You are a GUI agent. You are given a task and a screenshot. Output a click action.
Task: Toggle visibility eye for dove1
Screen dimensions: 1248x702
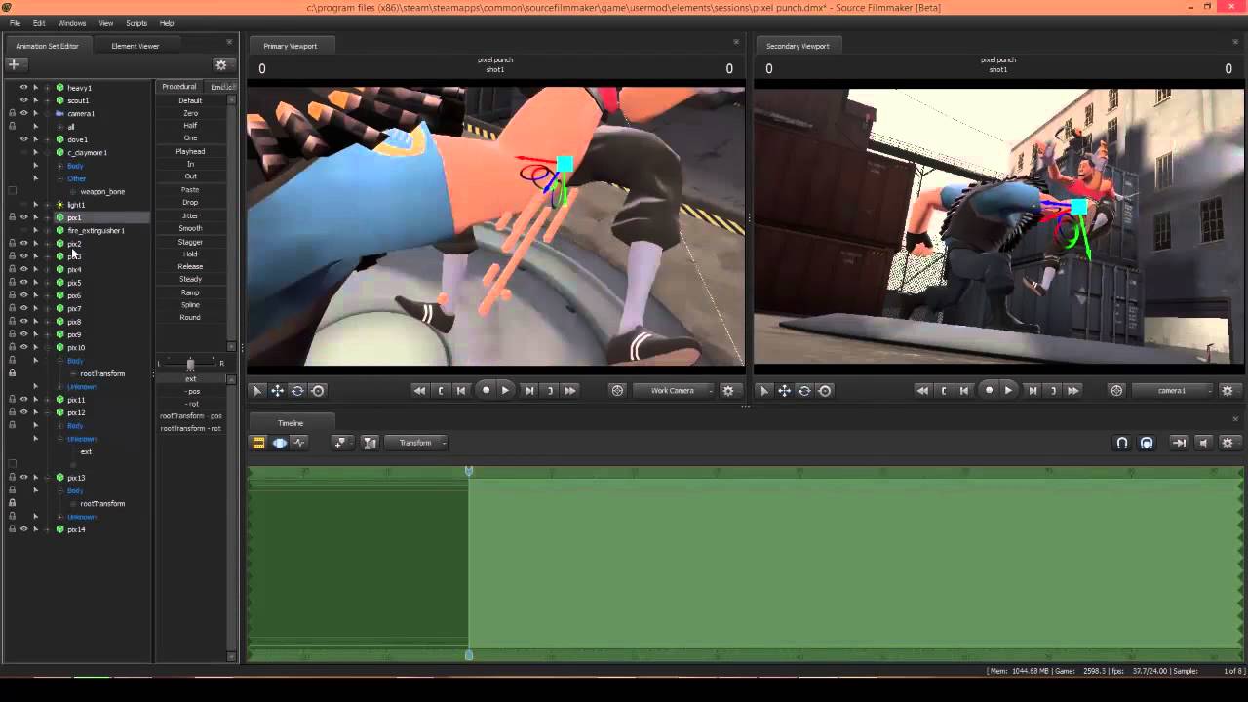point(23,139)
